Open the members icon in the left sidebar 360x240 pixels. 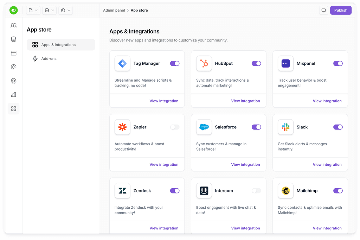pyautogui.click(x=14, y=25)
